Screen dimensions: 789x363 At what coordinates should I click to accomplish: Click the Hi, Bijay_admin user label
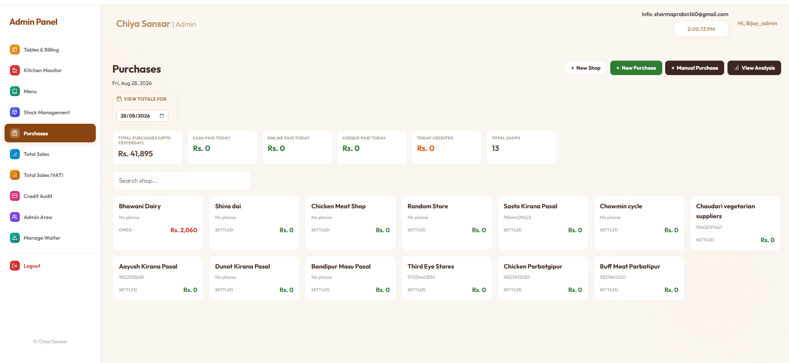click(x=758, y=24)
